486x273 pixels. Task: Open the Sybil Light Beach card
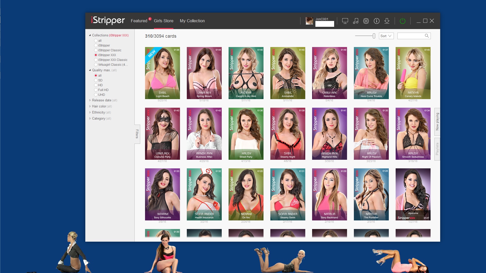[x=162, y=73]
